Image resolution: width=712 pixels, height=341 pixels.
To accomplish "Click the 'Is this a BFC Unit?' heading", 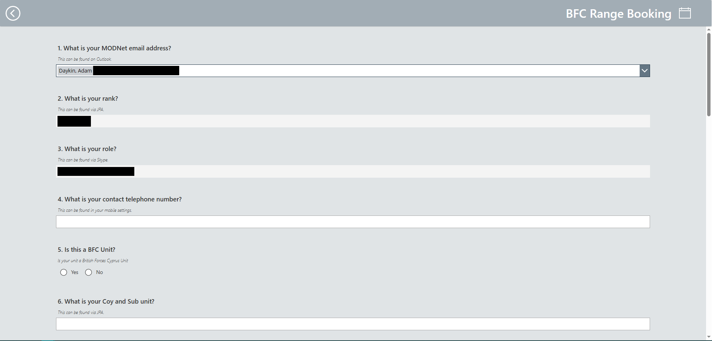I will point(86,250).
